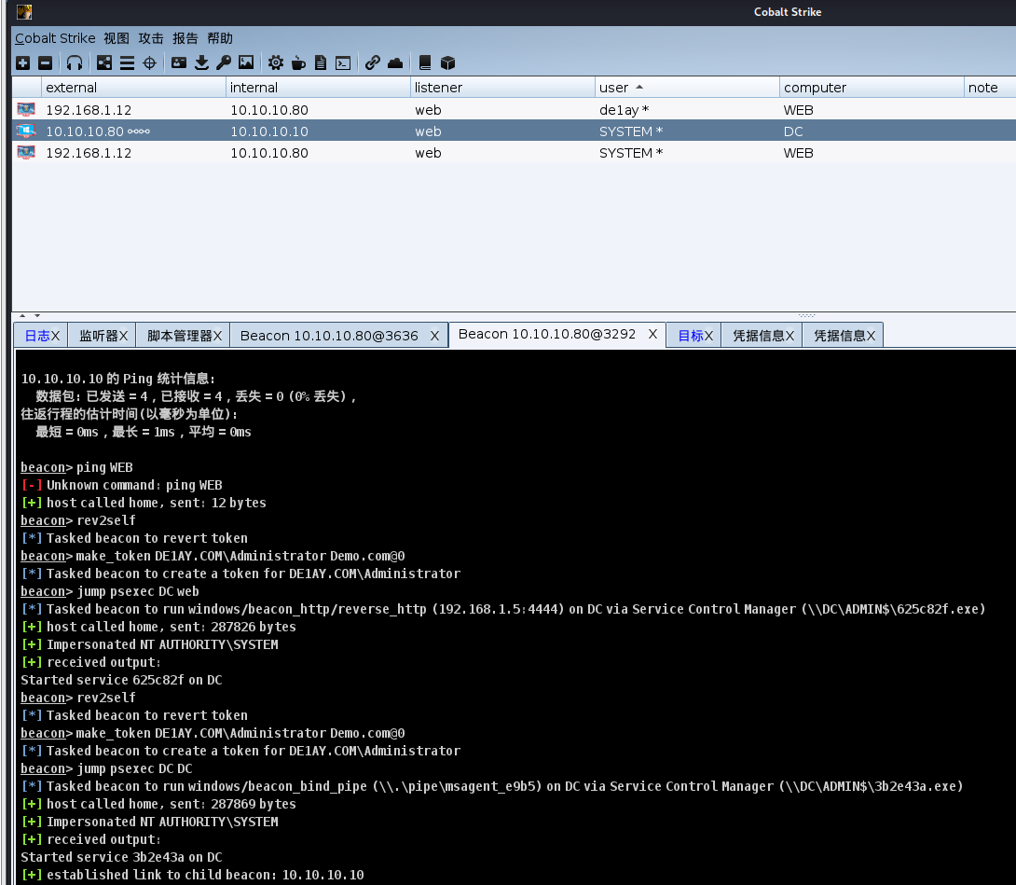
Task: Switch to Beacon 10.10.10.80@3636 tab
Action: [x=329, y=336]
